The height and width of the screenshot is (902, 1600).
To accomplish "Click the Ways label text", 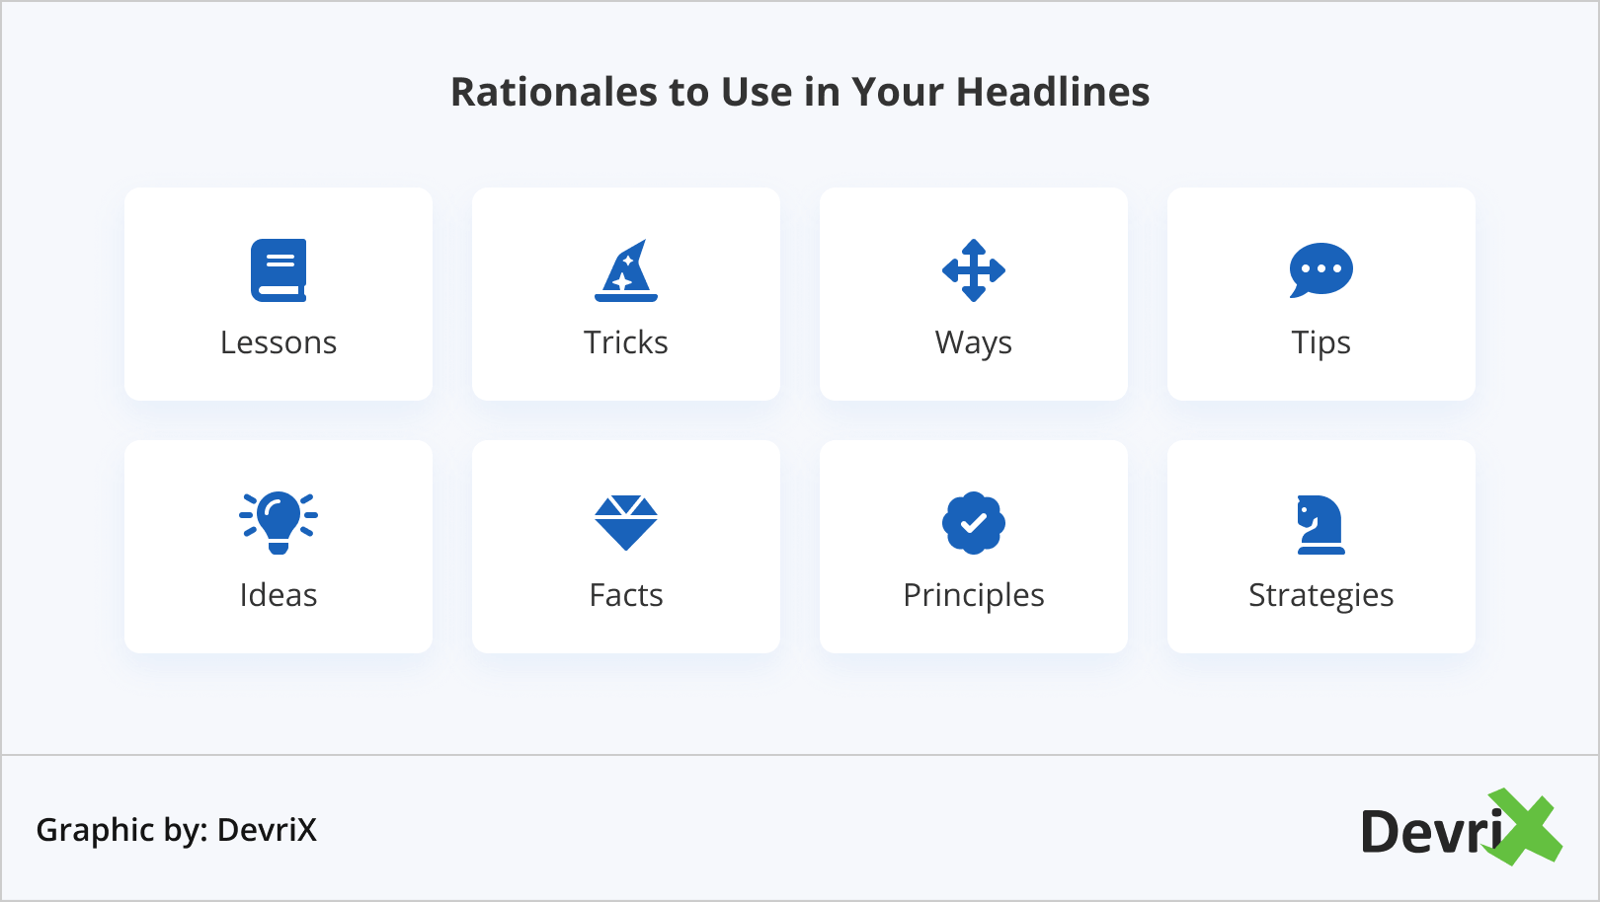I will pos(974,342).
